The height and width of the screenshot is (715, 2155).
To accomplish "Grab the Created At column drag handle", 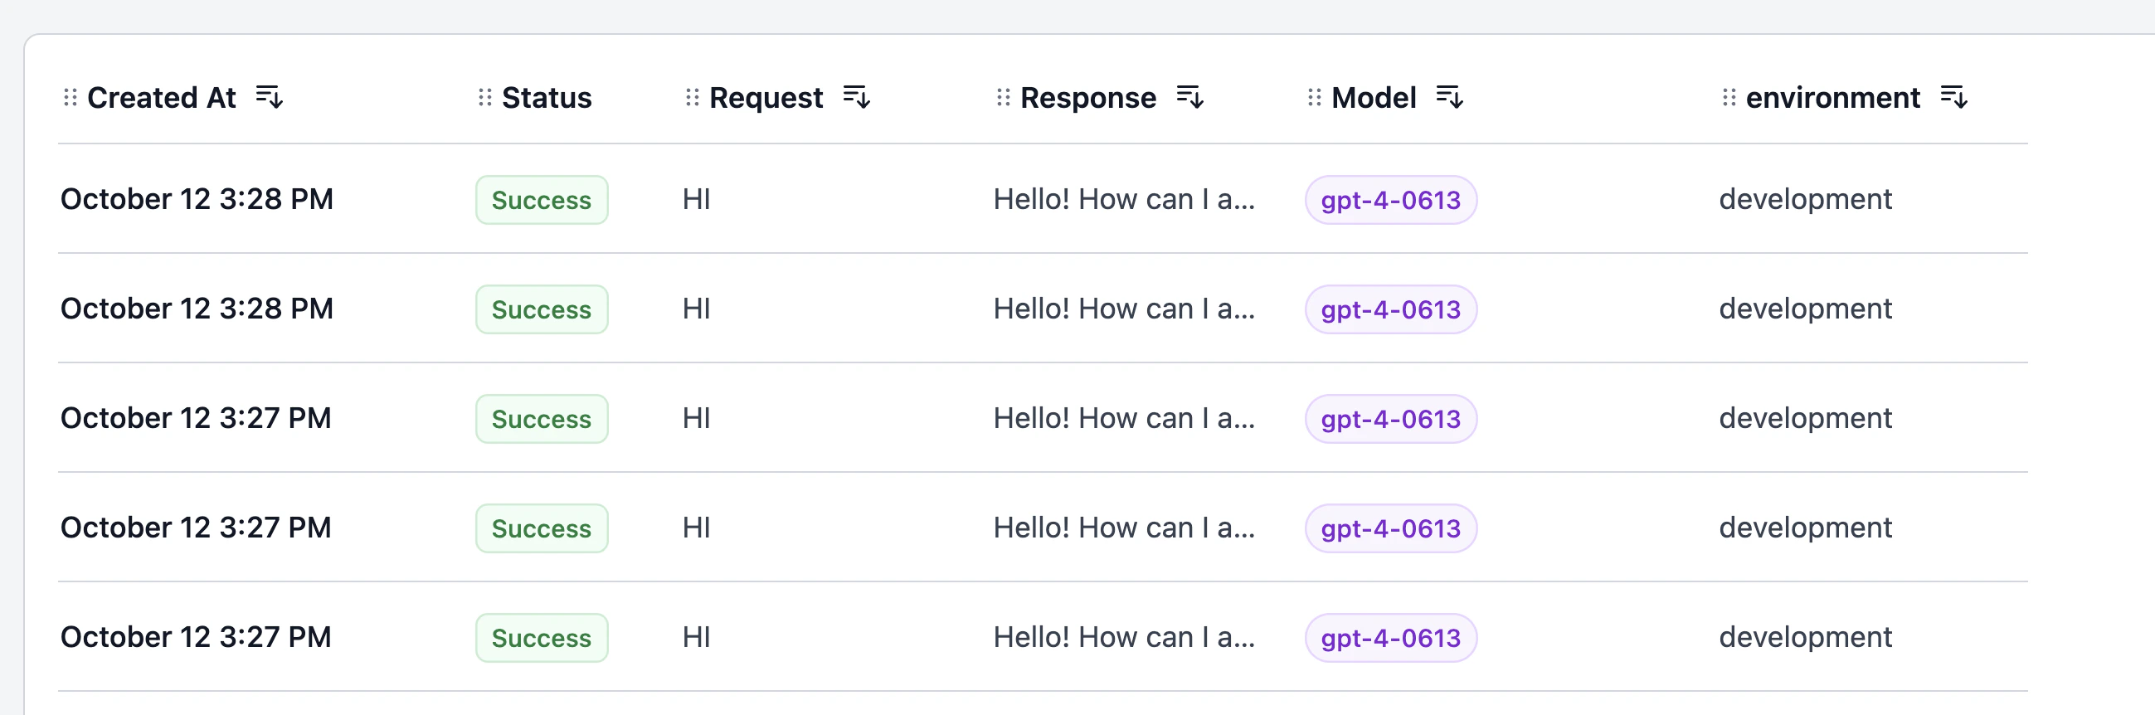I will click(71, 98).
